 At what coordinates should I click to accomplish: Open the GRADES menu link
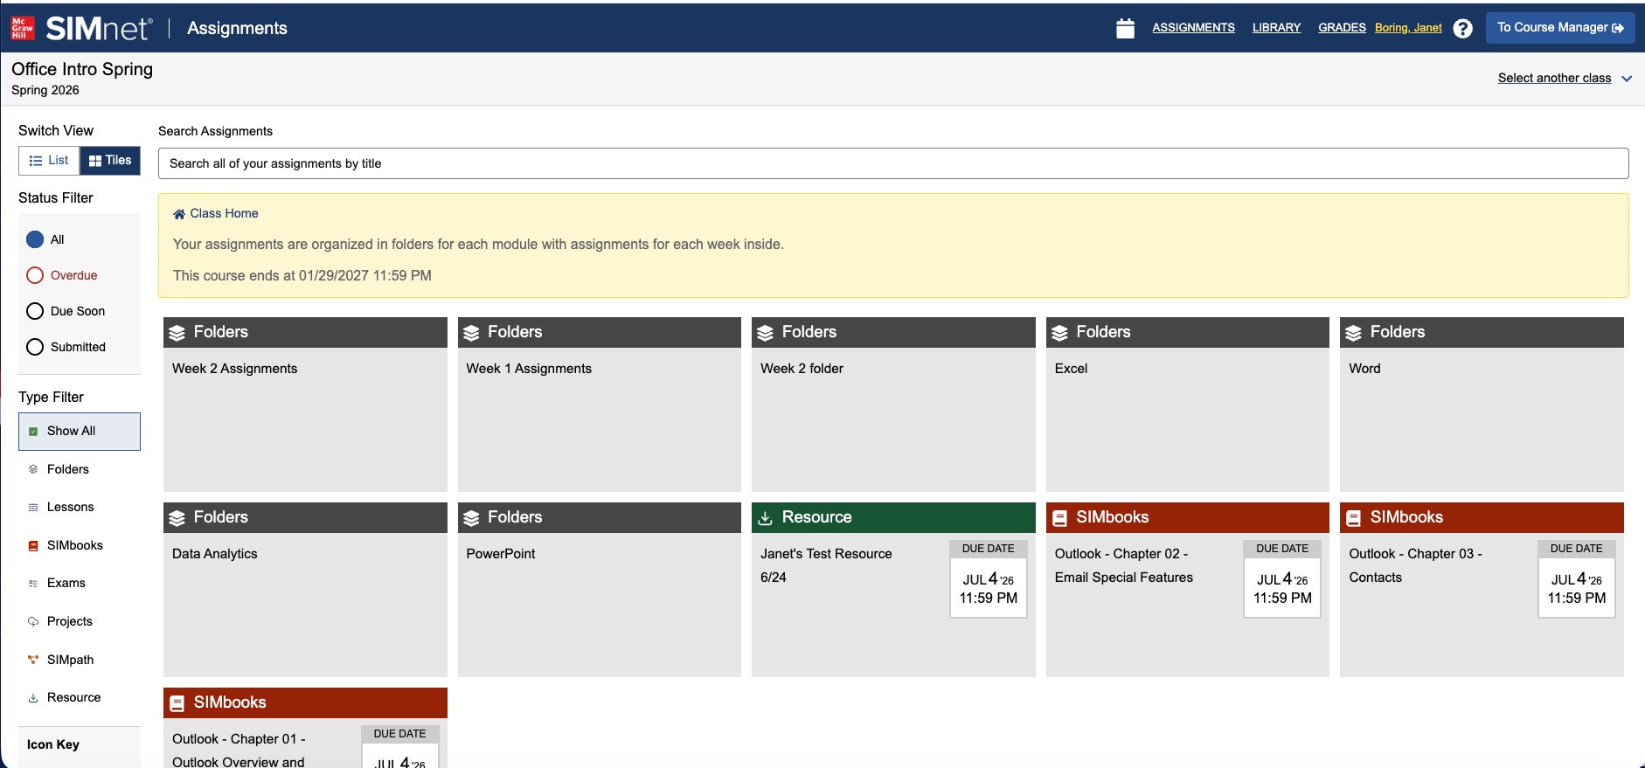(1342, 28)
